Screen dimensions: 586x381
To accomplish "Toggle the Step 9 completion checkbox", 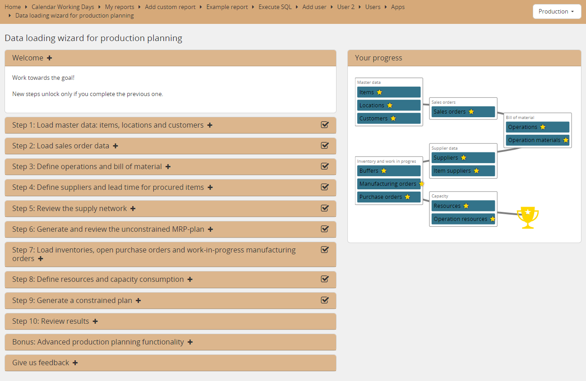I will [324, 300].
